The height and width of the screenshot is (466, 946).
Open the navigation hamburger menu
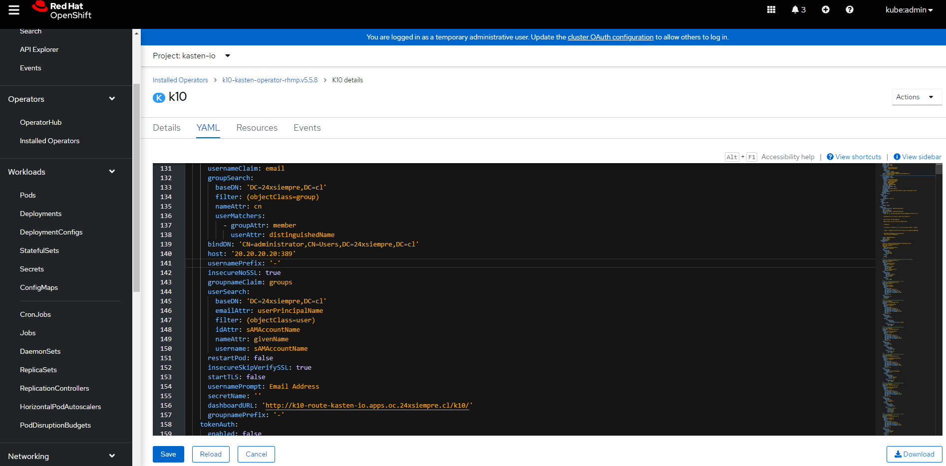point(13,10)
